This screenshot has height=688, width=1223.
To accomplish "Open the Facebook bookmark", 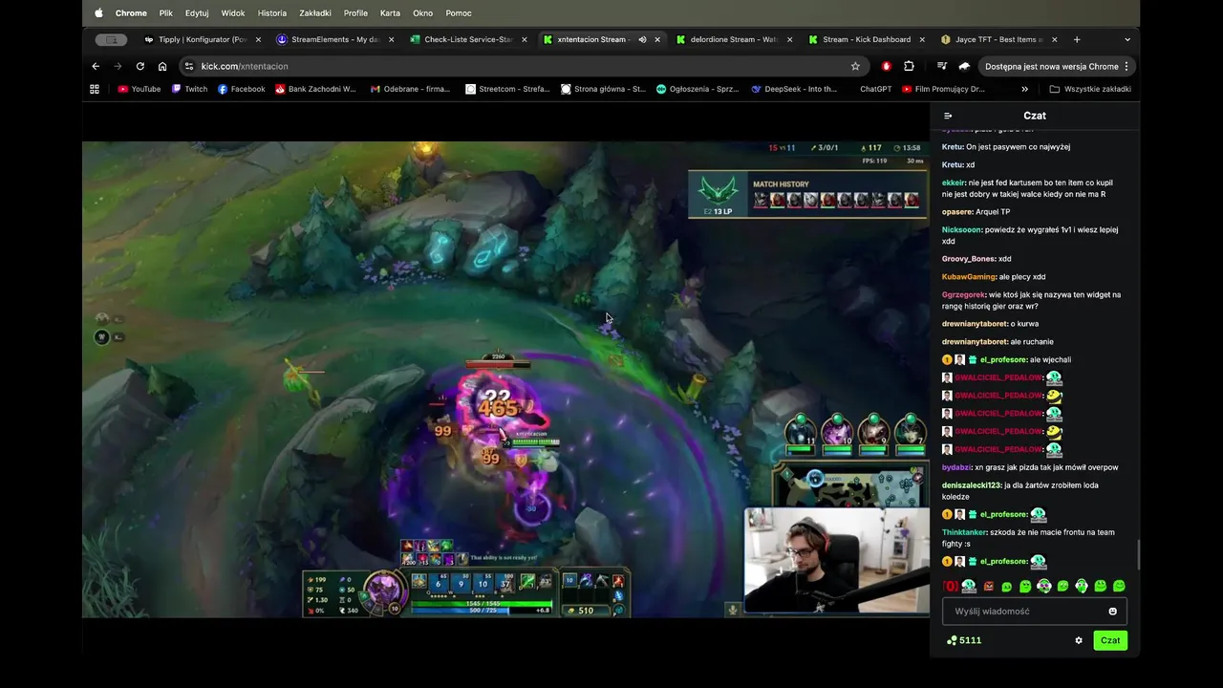I will [x=241, y=89].
